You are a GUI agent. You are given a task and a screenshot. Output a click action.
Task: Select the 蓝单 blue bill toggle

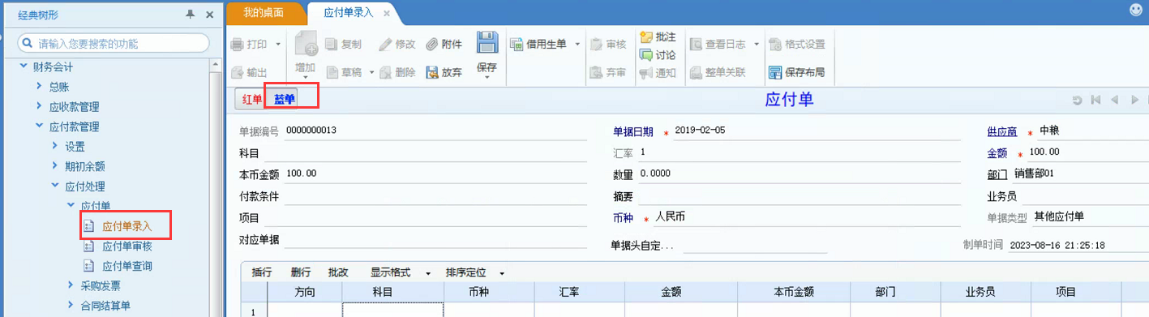click(x=285, y=99)
